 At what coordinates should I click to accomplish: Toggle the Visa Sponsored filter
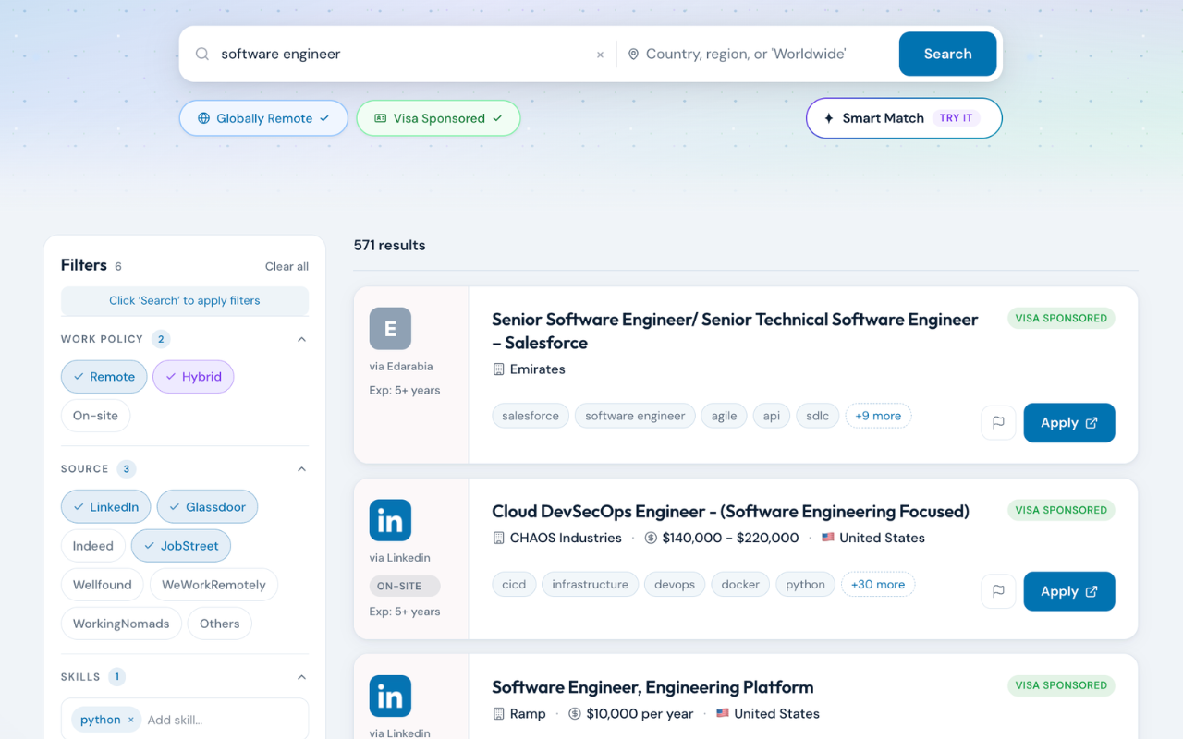click(x=438, y=118)
